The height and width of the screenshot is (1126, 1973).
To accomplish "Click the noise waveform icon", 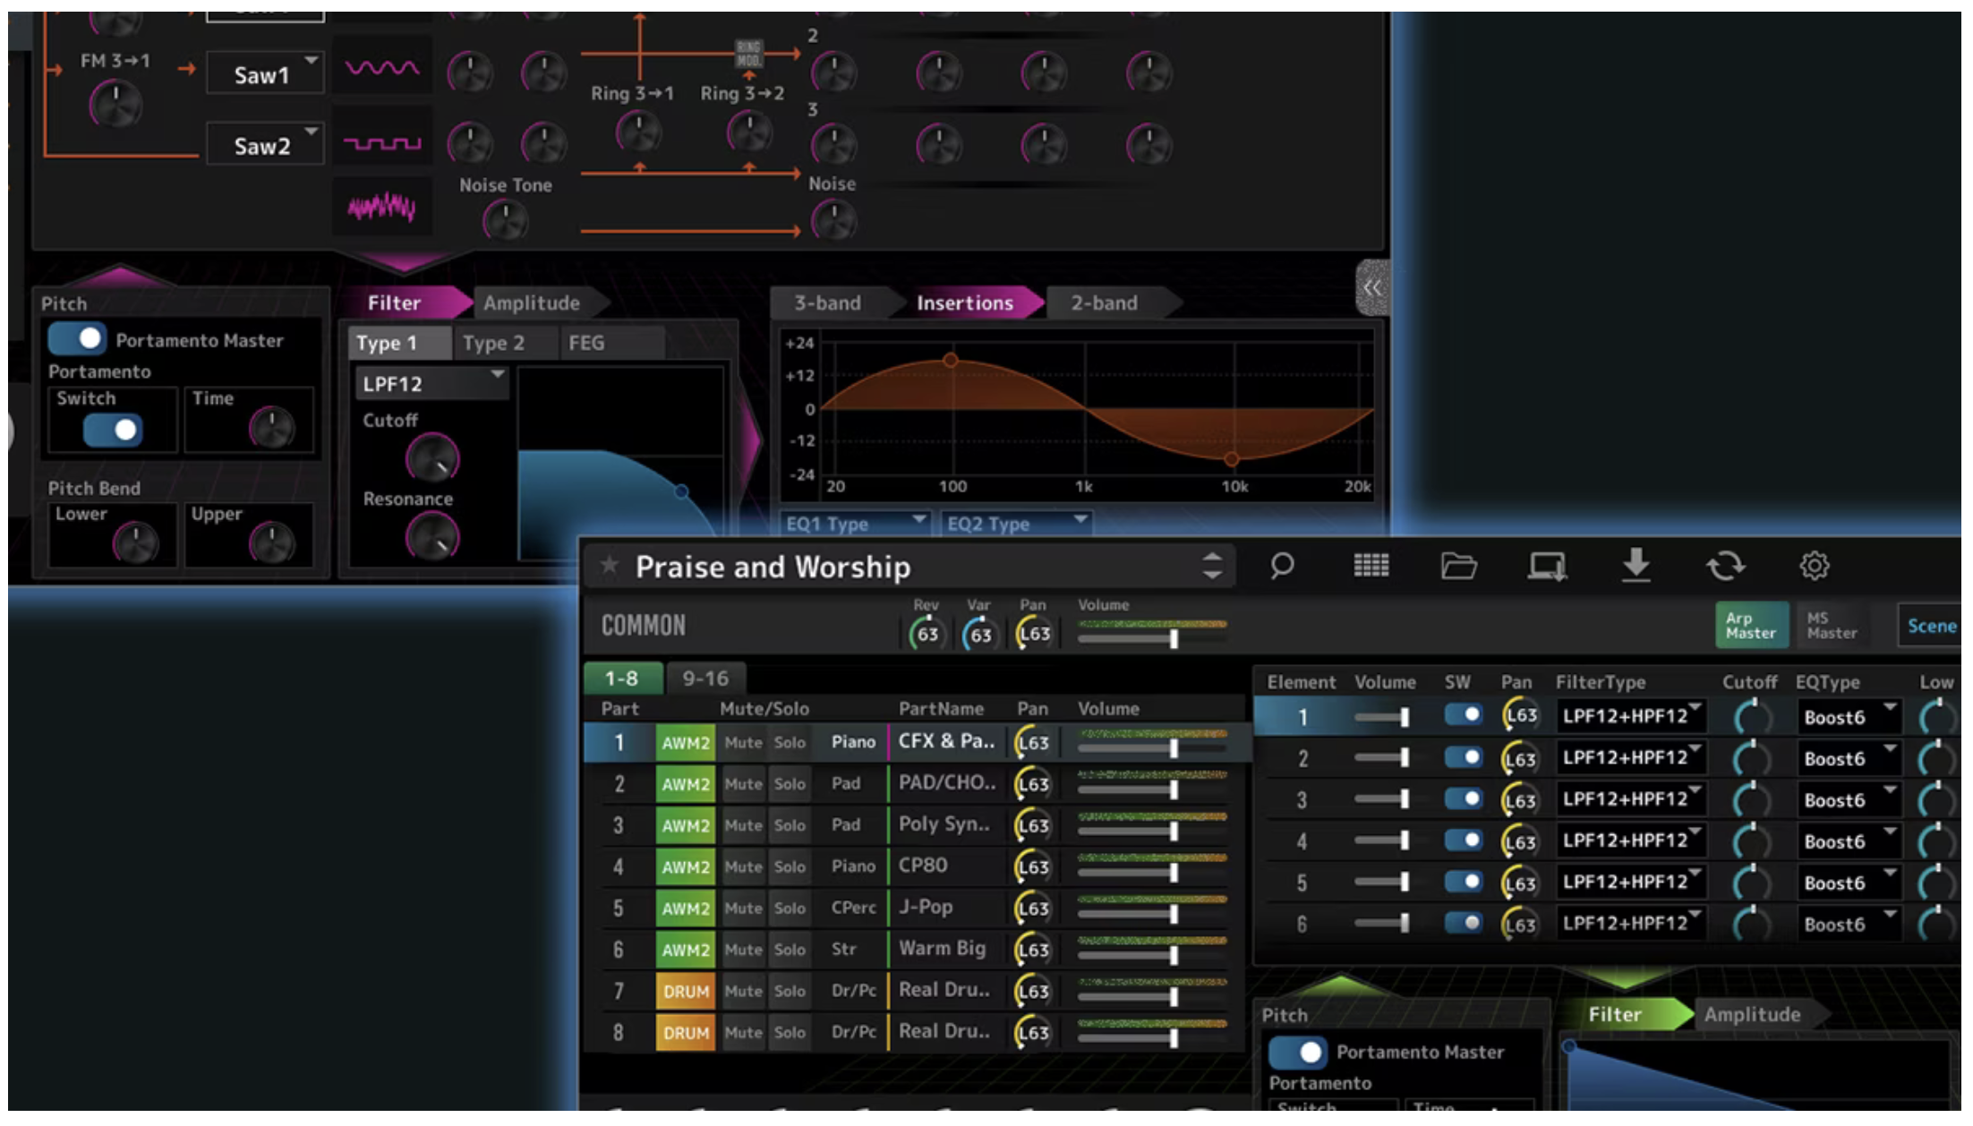I will coord(382,208).
